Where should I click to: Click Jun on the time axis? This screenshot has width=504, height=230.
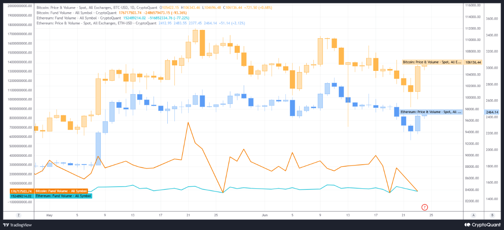(x=265, y=215)
